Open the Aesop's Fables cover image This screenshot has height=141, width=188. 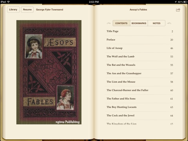(49, 72)
